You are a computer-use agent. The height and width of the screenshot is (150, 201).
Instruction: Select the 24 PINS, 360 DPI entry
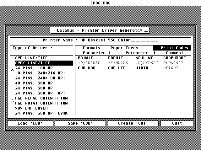coord(44,88)
